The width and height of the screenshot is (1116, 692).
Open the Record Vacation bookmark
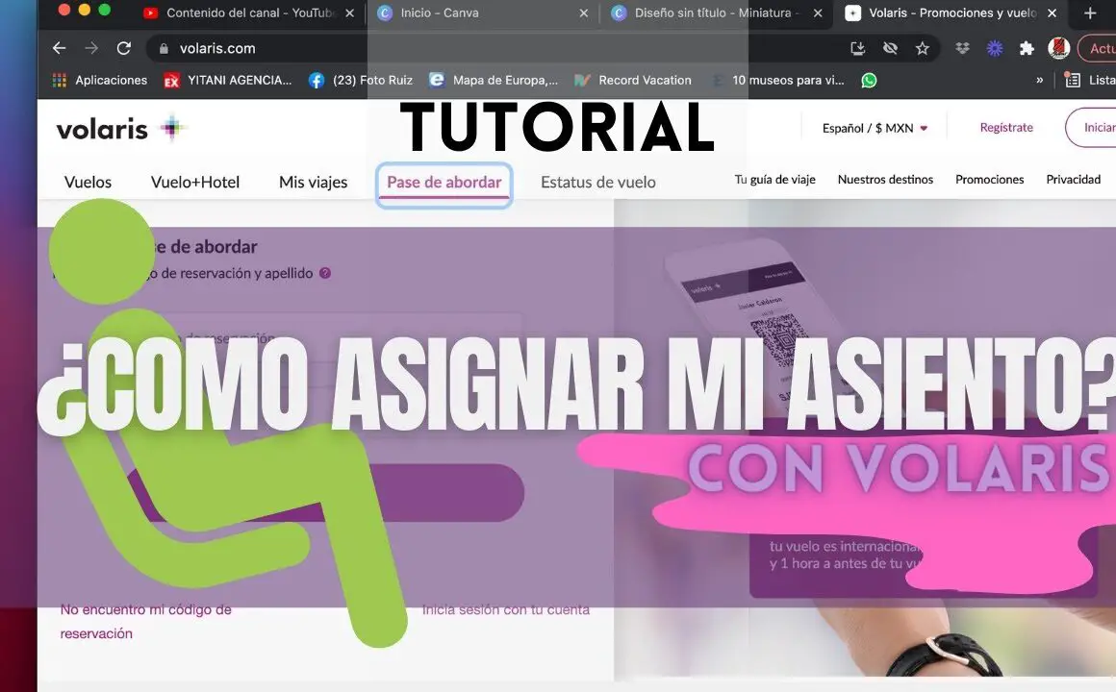pos(633,81)
